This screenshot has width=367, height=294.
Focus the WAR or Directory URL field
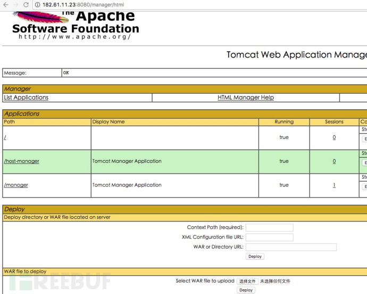coord(291,247)
